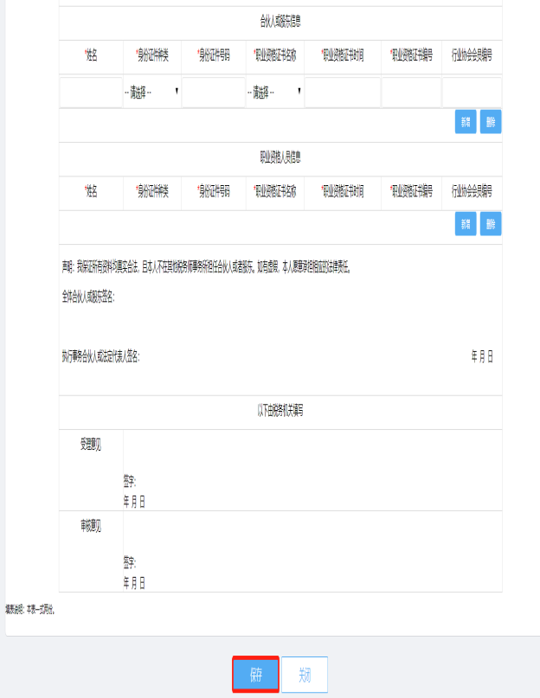Expand the 职业资格证书名称 请选择 dropdown
Image resolution: width=540 pixels, height=698 pixels.
pos(275,93)
